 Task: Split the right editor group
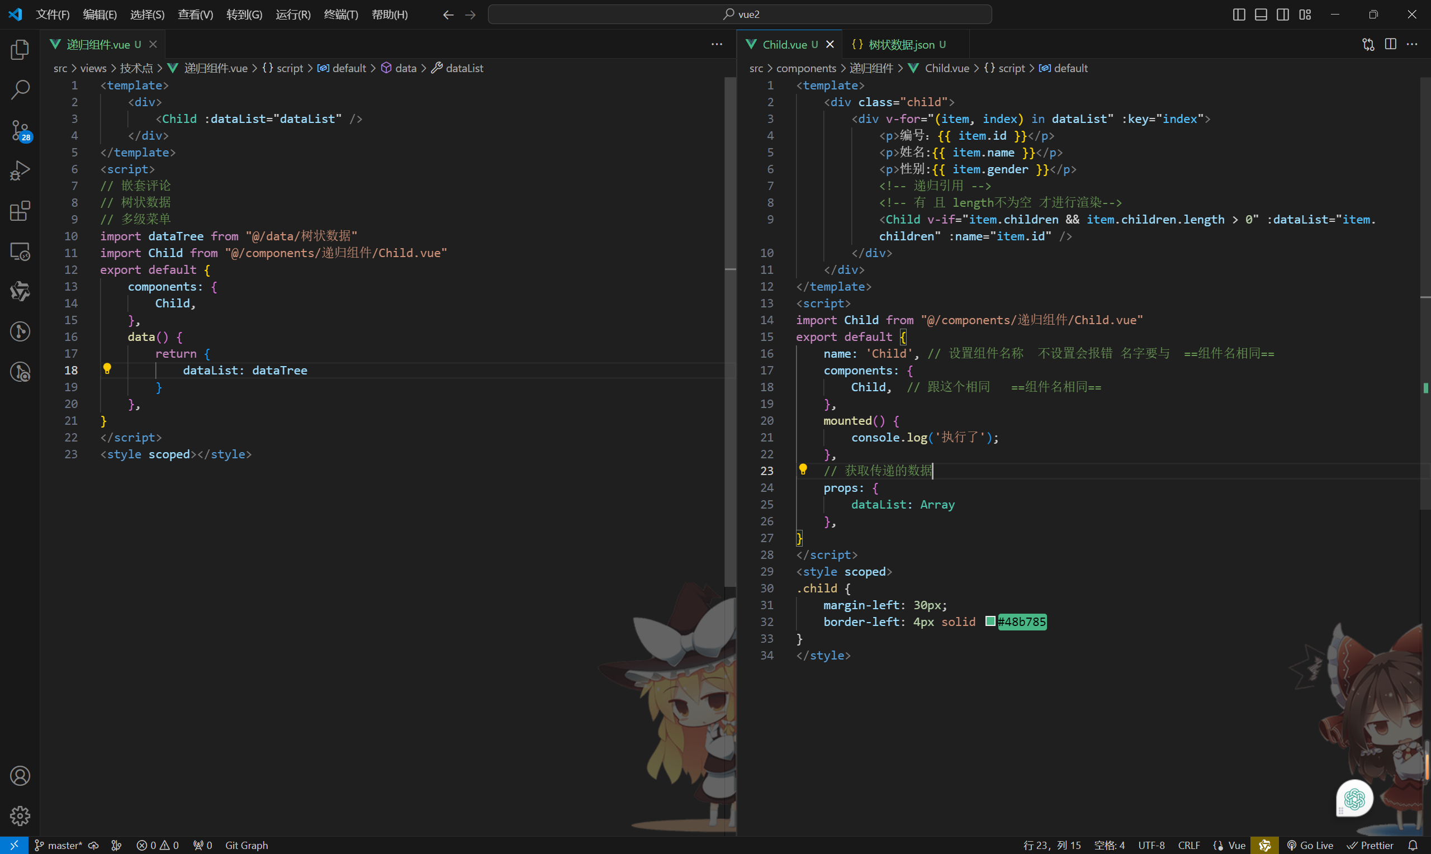(x=1390, y=44)
